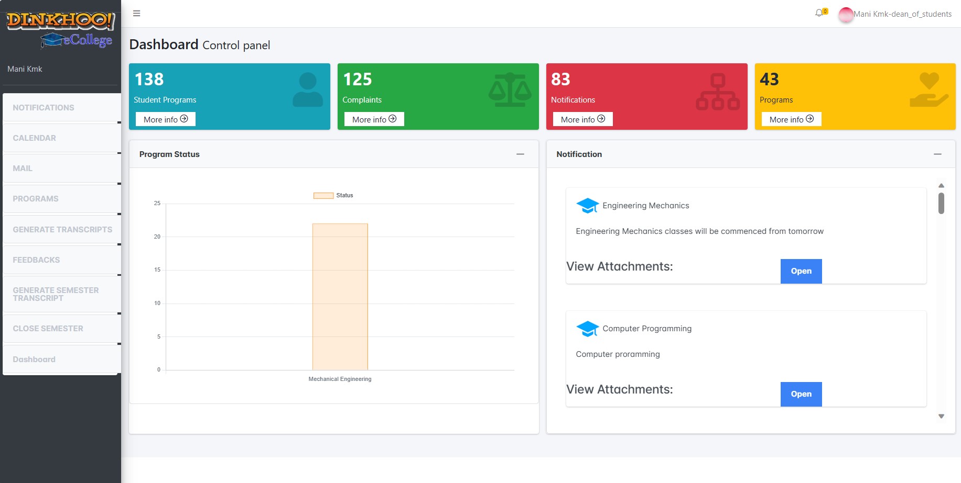
Task: Click the Mani Kmk name in the sidebar
Action: click(x=25, y=69)
